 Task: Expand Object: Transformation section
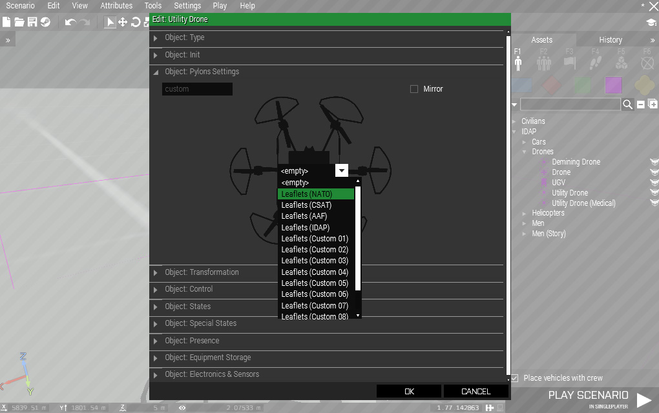pyautogui.click(x=202, y=272)
